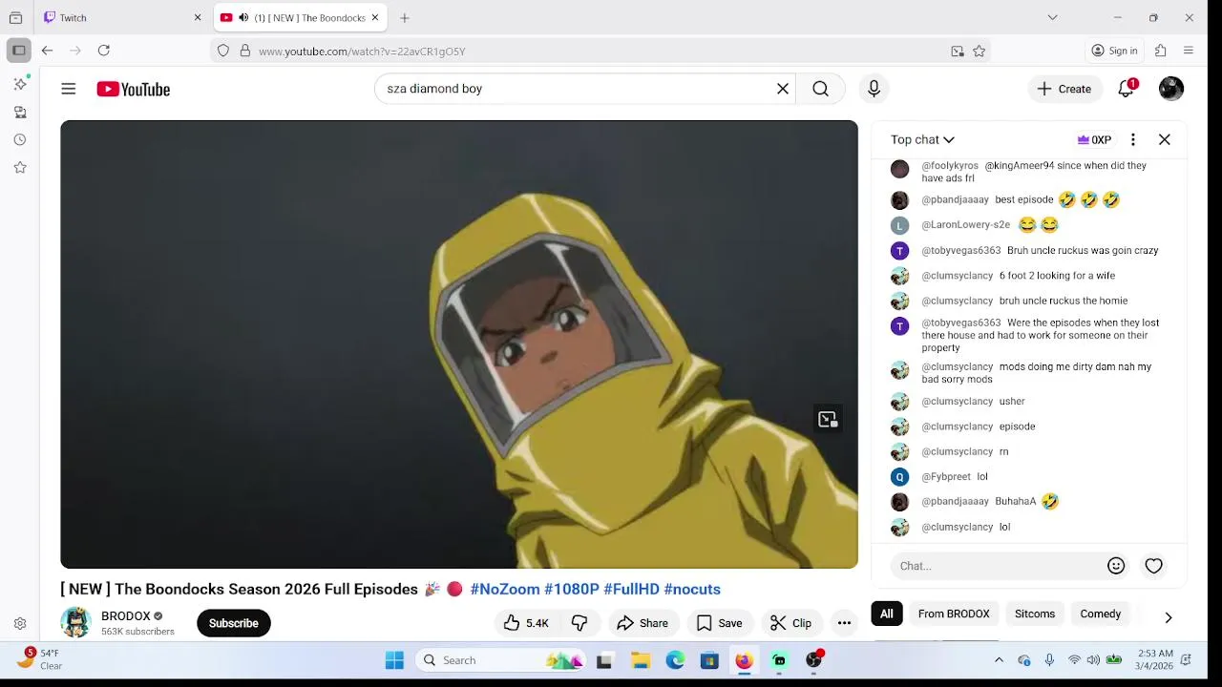
Task: Open the #nocuts hashtag link
Action: pos(692,590)
